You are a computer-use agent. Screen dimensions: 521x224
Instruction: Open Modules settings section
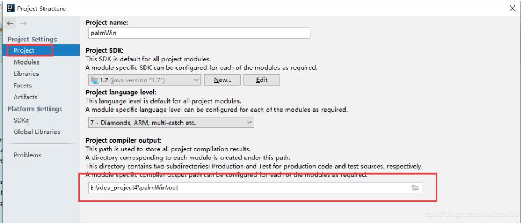(x=26, y=62)
